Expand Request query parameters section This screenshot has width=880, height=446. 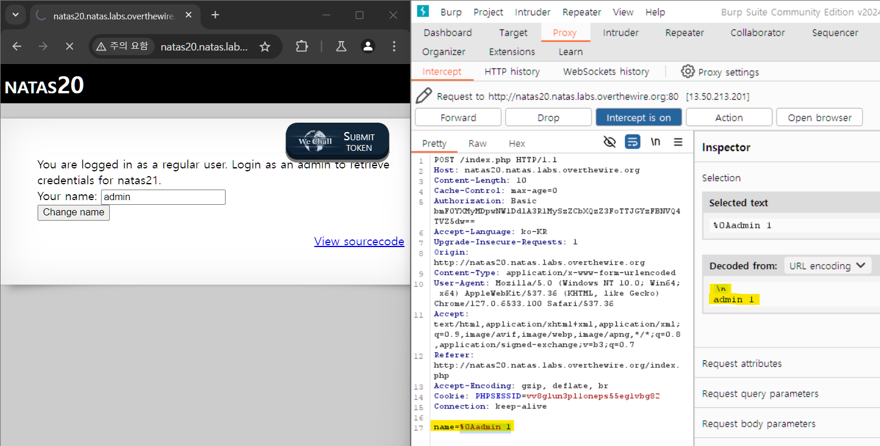pos(760,394)
